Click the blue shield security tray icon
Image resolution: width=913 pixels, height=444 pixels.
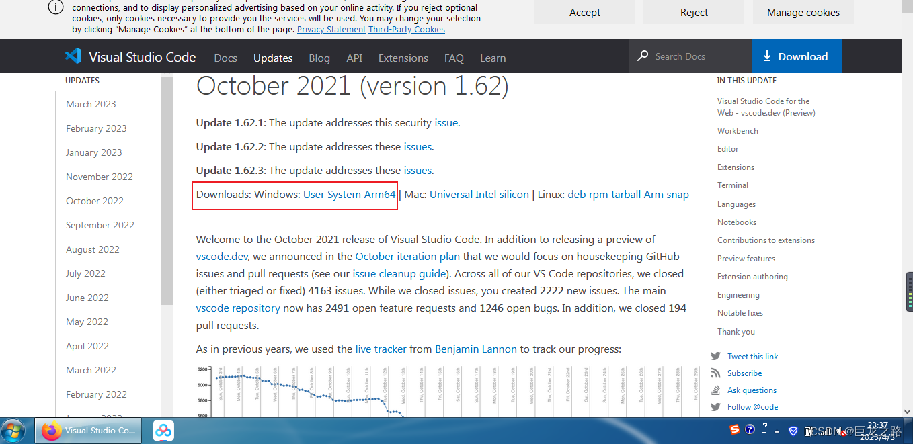click(x=793, y=431)
